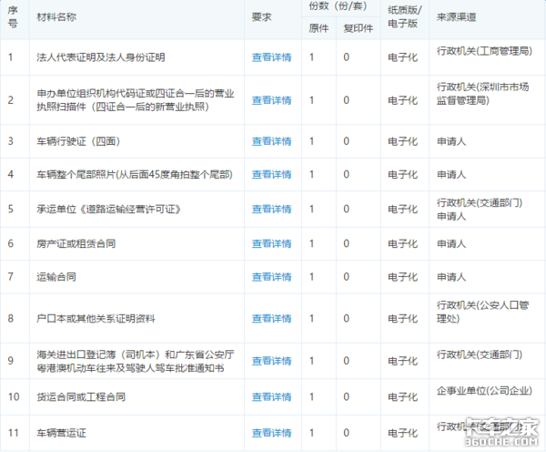Click 查看详情 for 车辆整个尾部照片
The image size is (546, 452).
(271, 175)
